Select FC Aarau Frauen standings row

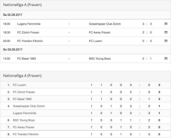pyautogui.click(x=85, y=127)
